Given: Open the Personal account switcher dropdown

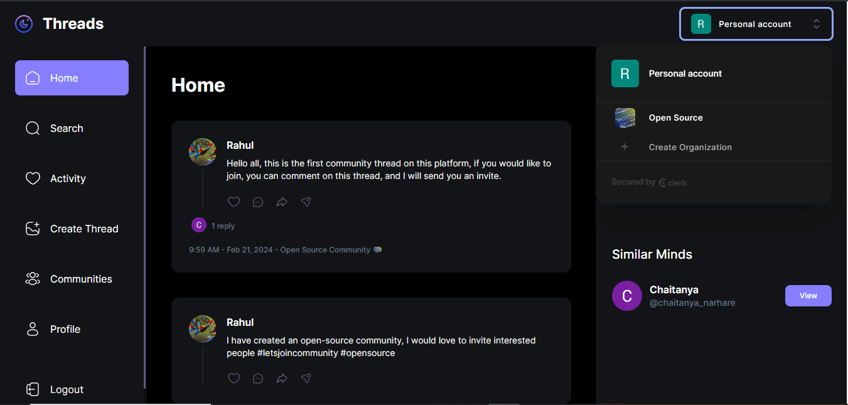Looking at the screenshot, I should [756, 24].
